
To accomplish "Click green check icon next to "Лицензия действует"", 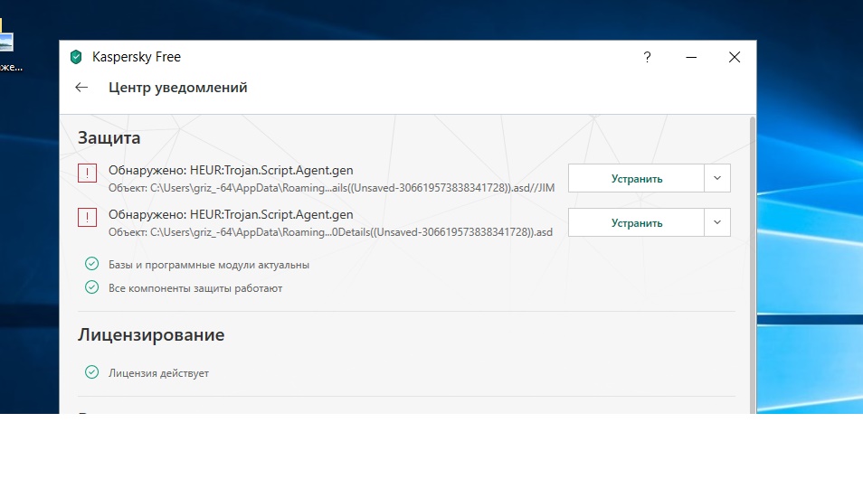I will point(92,372).
